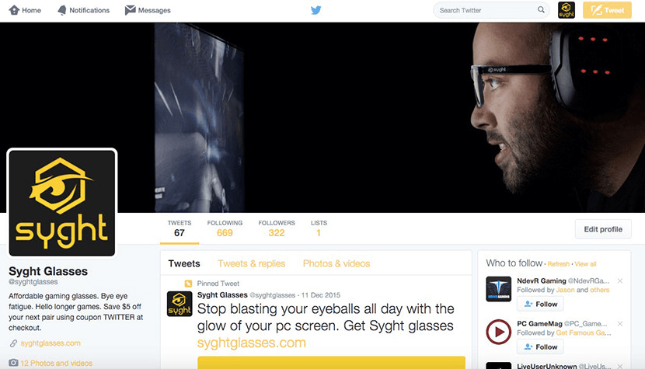The height and width of the screenshot is (369, 645).
Task: Open Notifications bell icon
Action: click(x=61, y=10)
